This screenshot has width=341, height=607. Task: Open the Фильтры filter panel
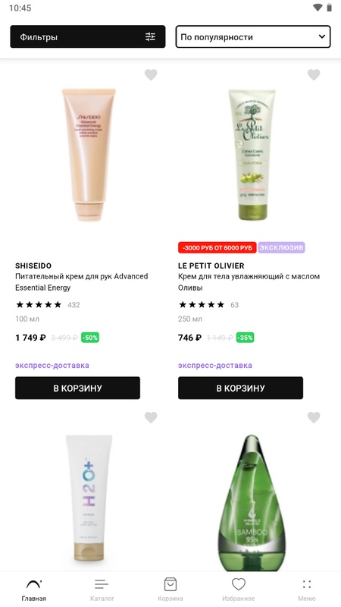click(88, 36)
